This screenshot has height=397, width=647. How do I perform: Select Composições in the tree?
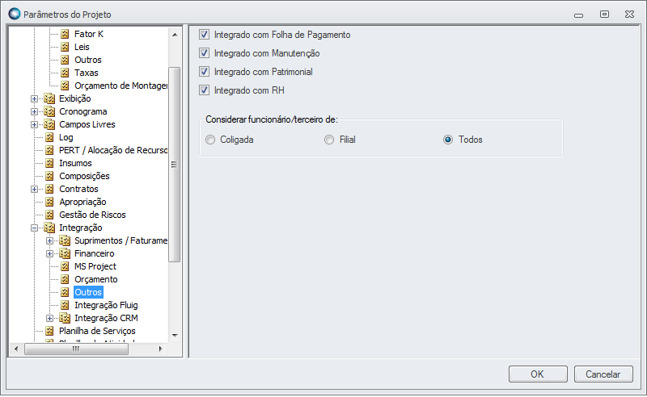(x=84, y=176)
